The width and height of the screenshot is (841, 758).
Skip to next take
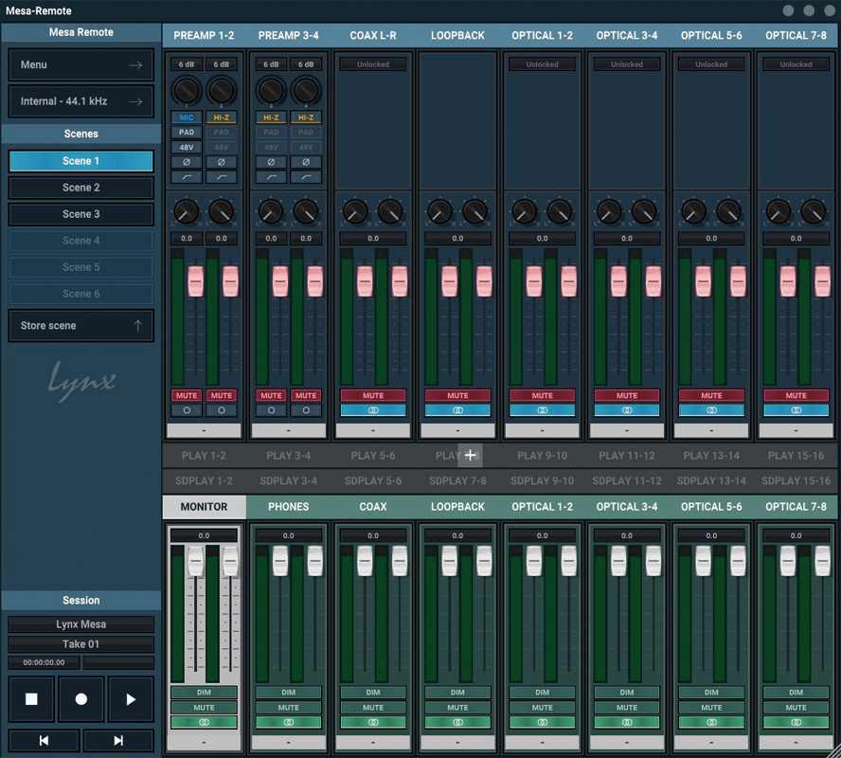click(118, 740)
